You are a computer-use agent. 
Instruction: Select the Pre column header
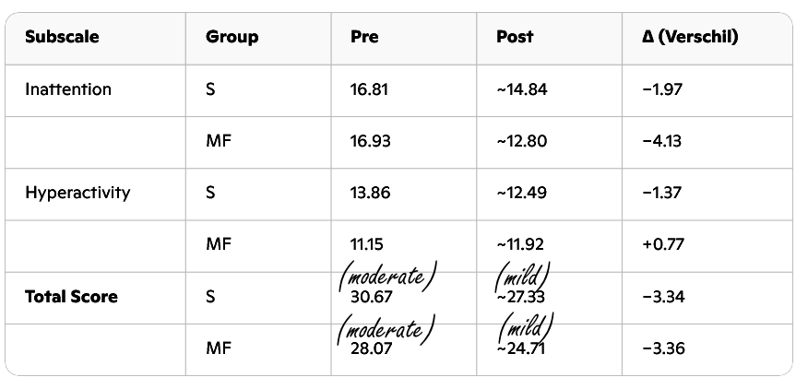364,38
